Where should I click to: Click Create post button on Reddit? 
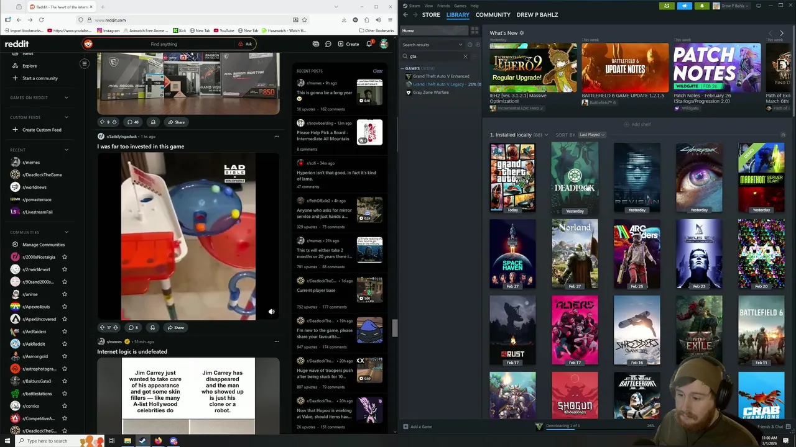click(348, 44)
